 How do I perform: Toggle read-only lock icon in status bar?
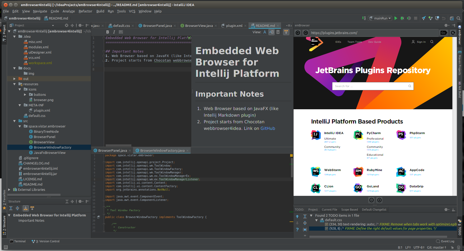tap(452, 248)
